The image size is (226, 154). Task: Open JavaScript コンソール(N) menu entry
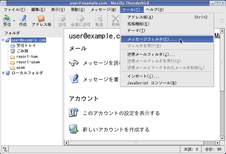(x=167, y=83)
